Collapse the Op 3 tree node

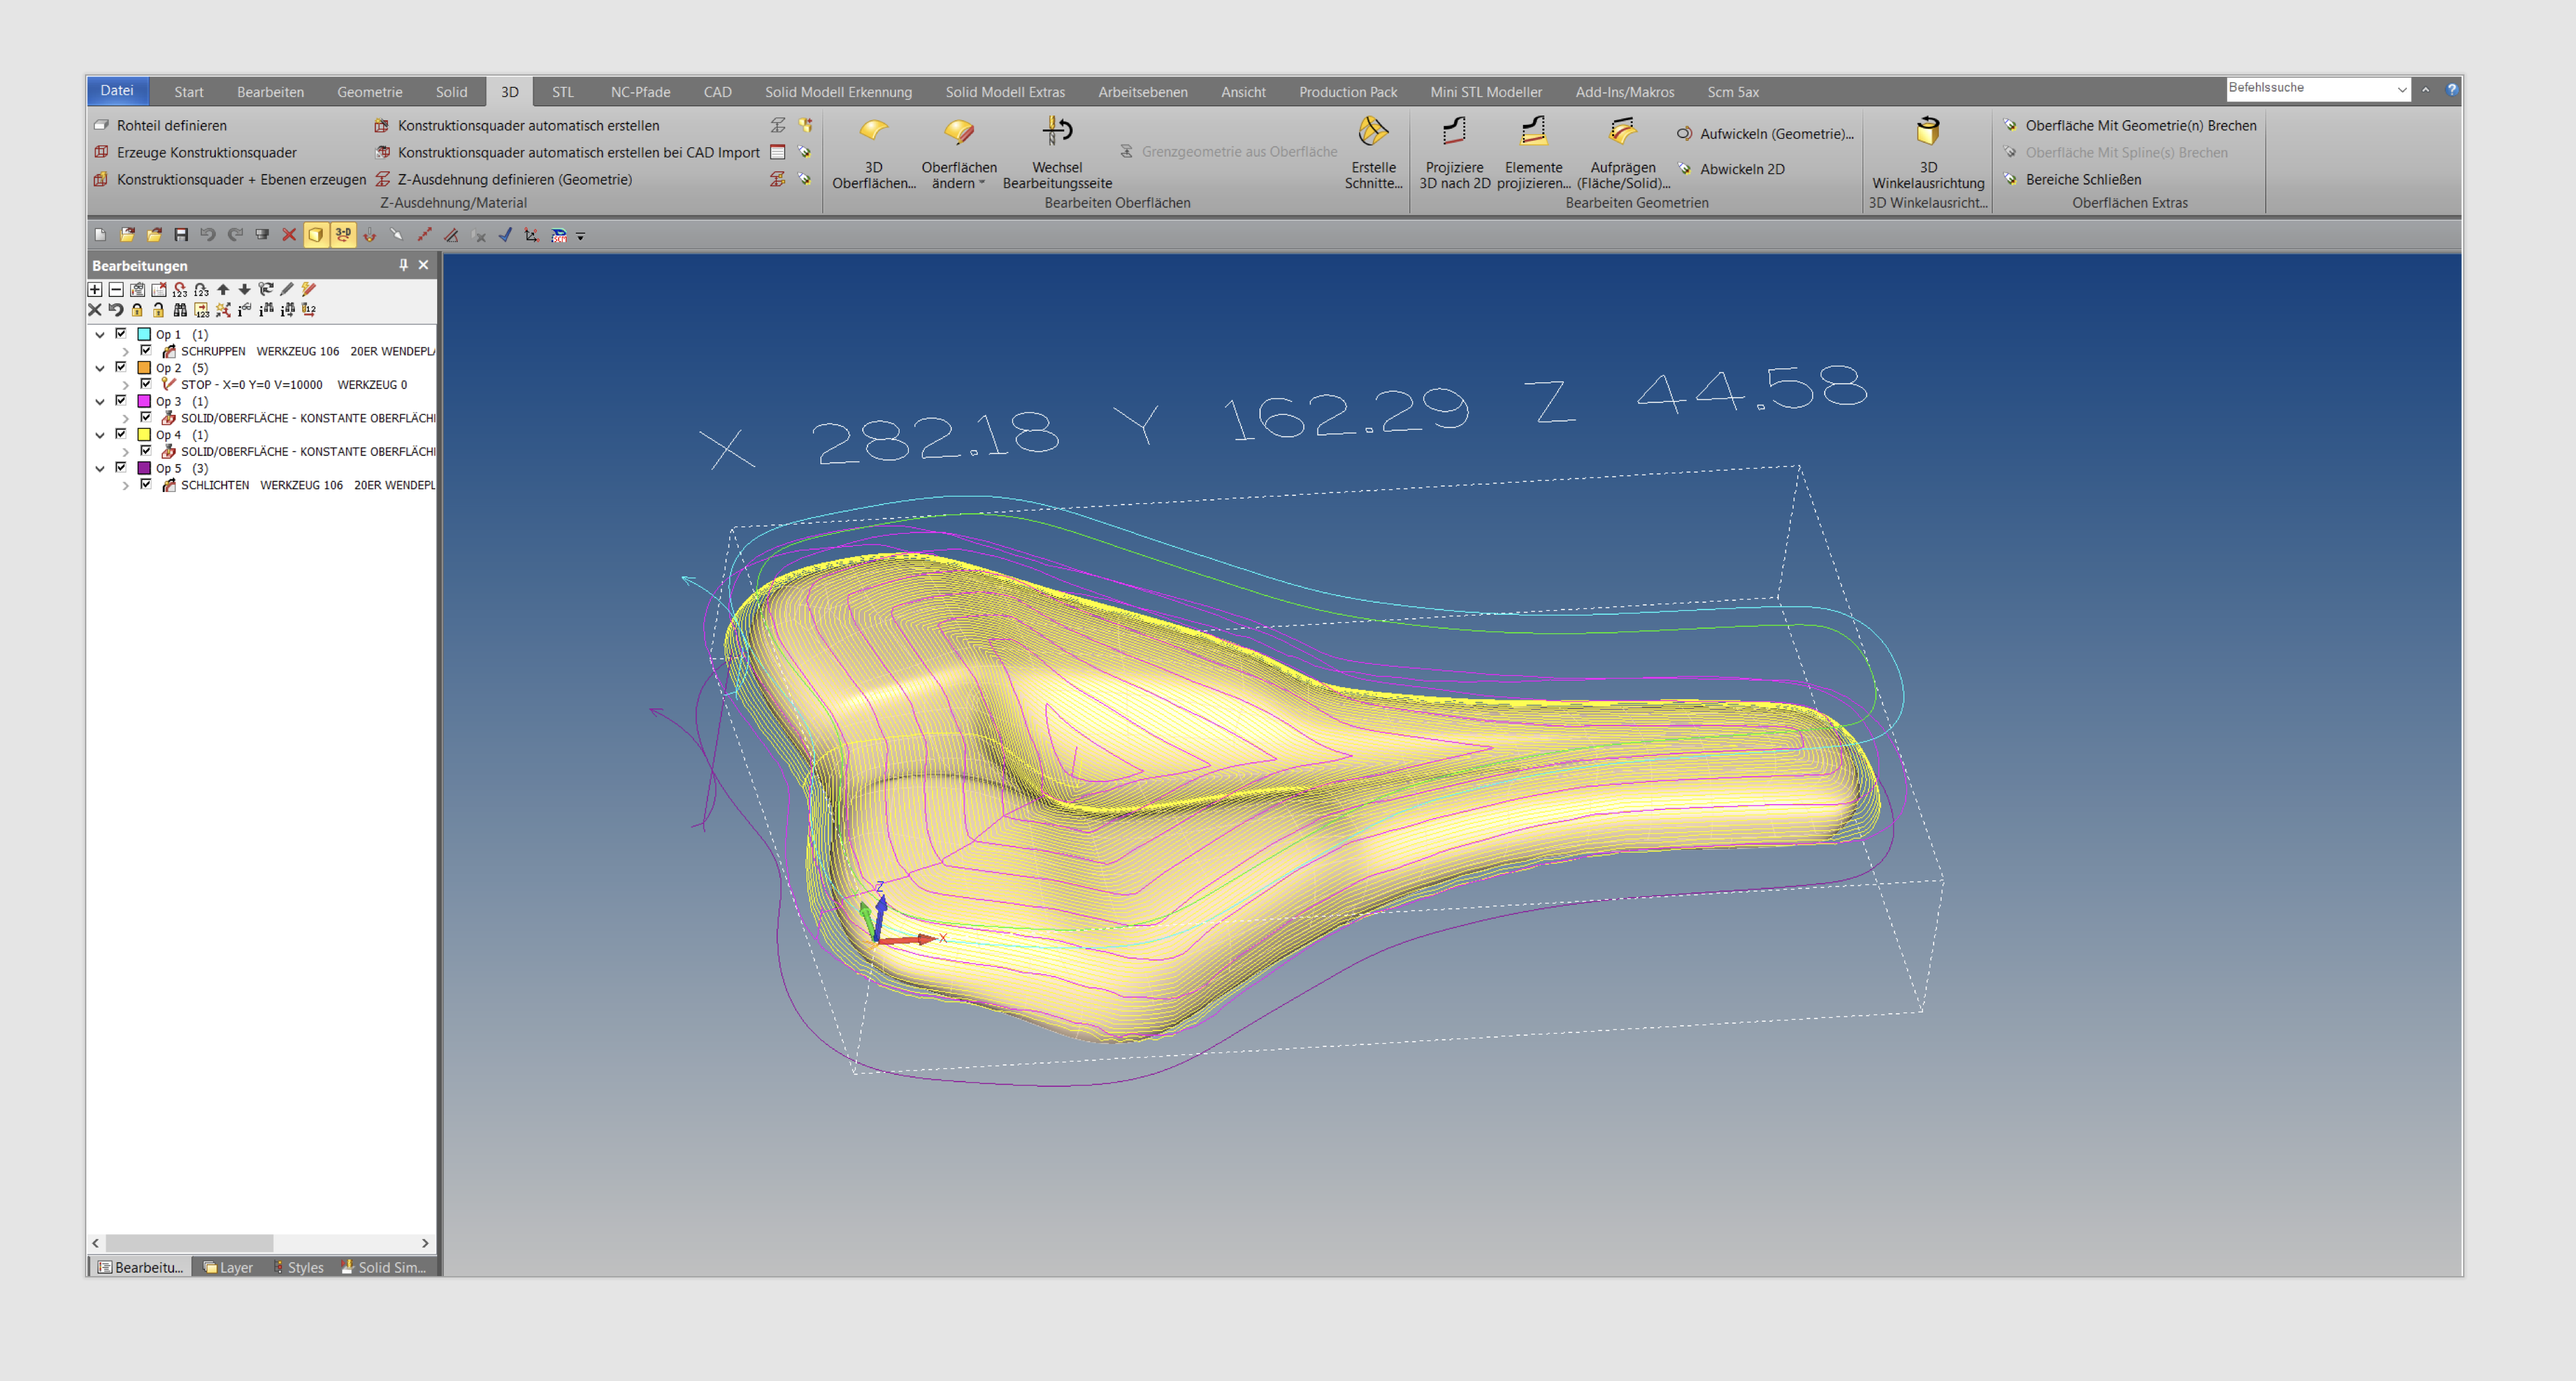[x=100, y=402]
